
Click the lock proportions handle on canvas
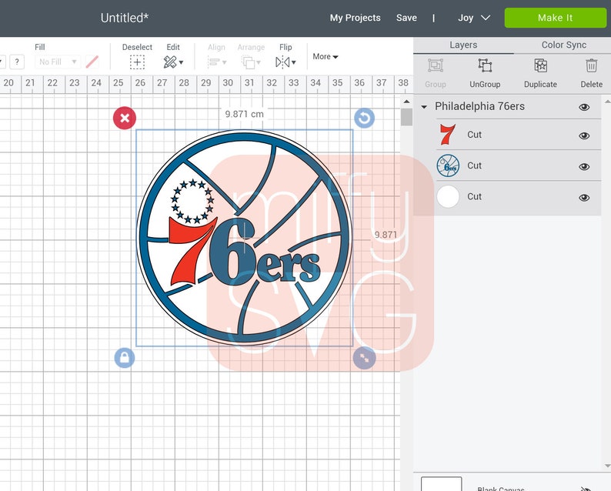(x=125, y=358)
